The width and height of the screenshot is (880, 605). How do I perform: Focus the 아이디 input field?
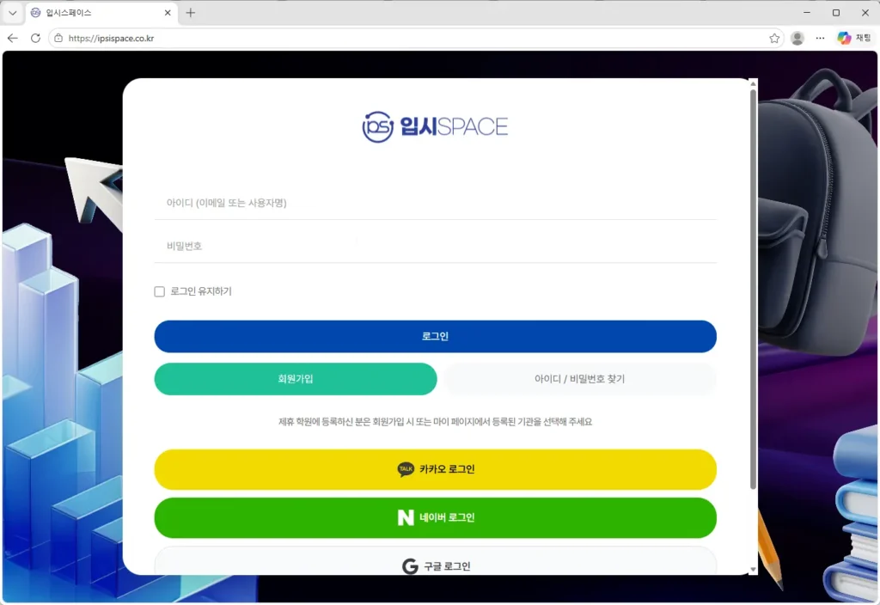(x=435, y=203)
